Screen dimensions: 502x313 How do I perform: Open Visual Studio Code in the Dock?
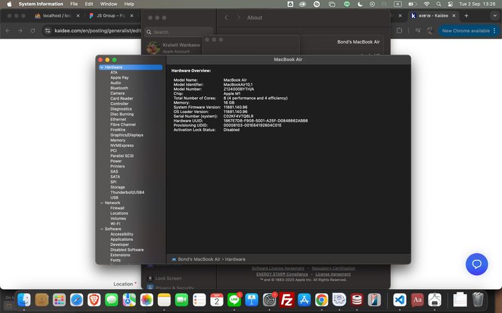pos(400,300)
